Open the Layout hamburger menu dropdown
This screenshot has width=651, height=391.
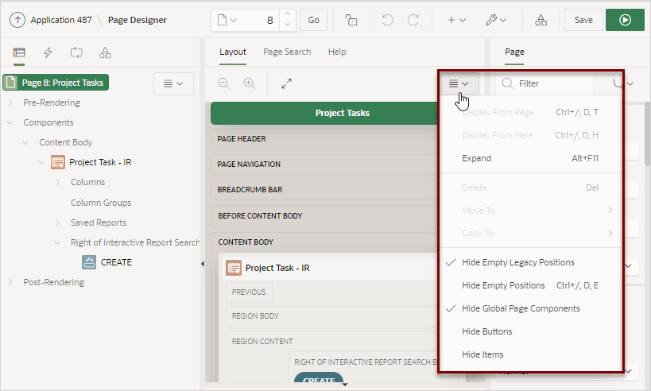coord(459,83)
